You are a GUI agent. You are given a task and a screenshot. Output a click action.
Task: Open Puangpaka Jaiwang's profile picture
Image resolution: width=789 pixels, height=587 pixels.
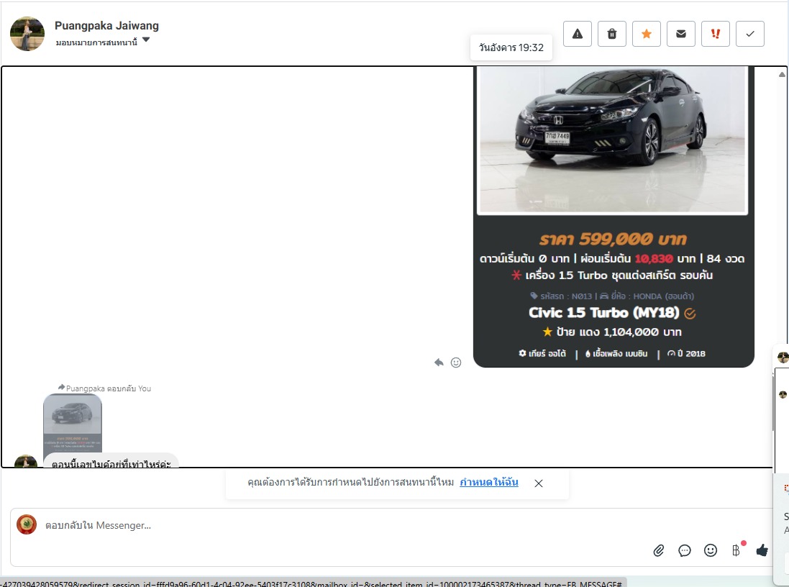[x=27, y=34]
